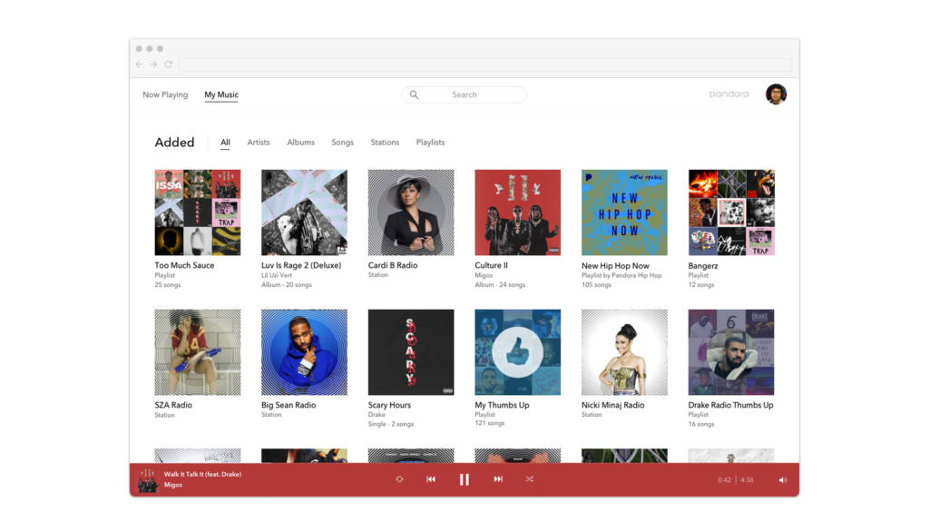
Task: Click the Culture II title
Action: pyautogui.click(x=491, y=265)
